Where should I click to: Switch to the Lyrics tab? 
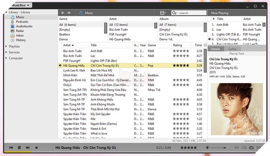tap(232, 49)
